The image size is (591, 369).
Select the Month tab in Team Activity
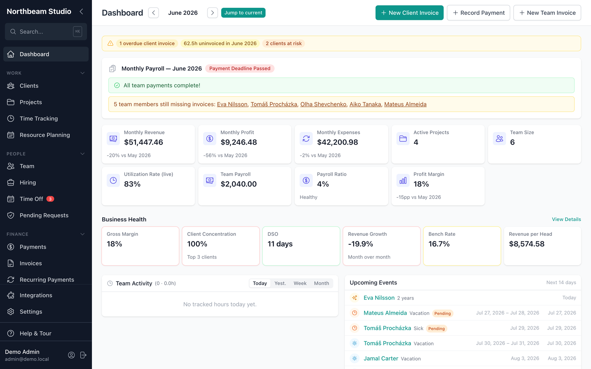[321, 283]
